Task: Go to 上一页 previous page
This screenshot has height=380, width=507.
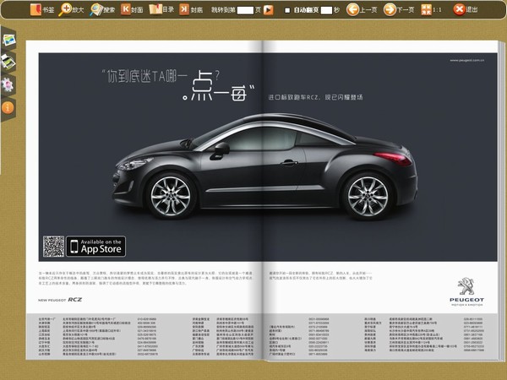Action: point(362,9)
